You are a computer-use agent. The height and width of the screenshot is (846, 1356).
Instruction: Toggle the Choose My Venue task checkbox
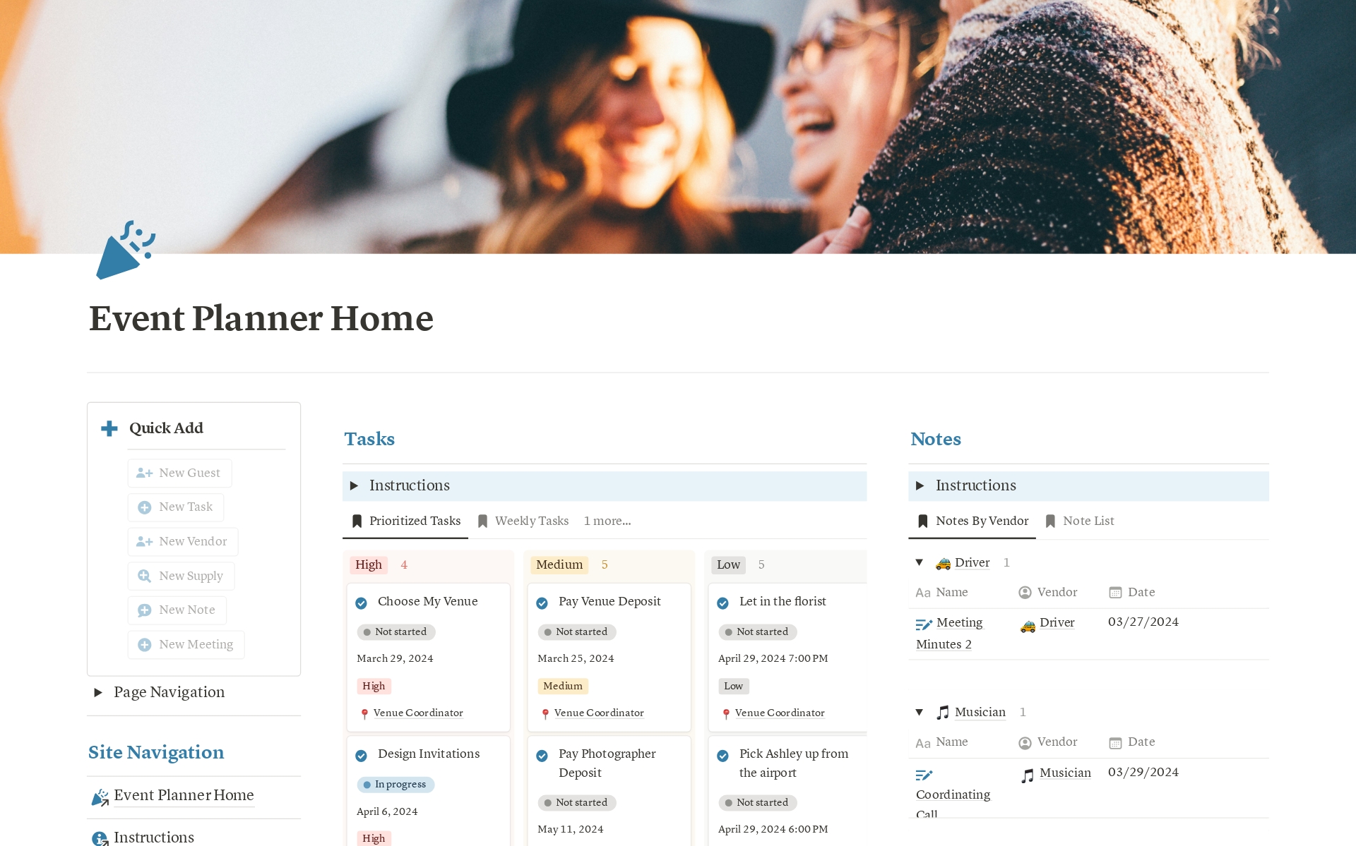[x=362, y=601]
